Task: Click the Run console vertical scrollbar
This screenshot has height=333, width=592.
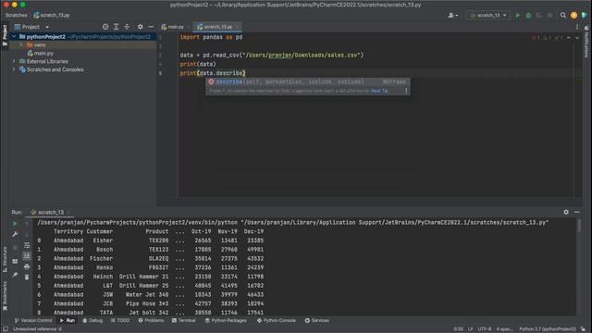Action: click(x=579, y=226)
